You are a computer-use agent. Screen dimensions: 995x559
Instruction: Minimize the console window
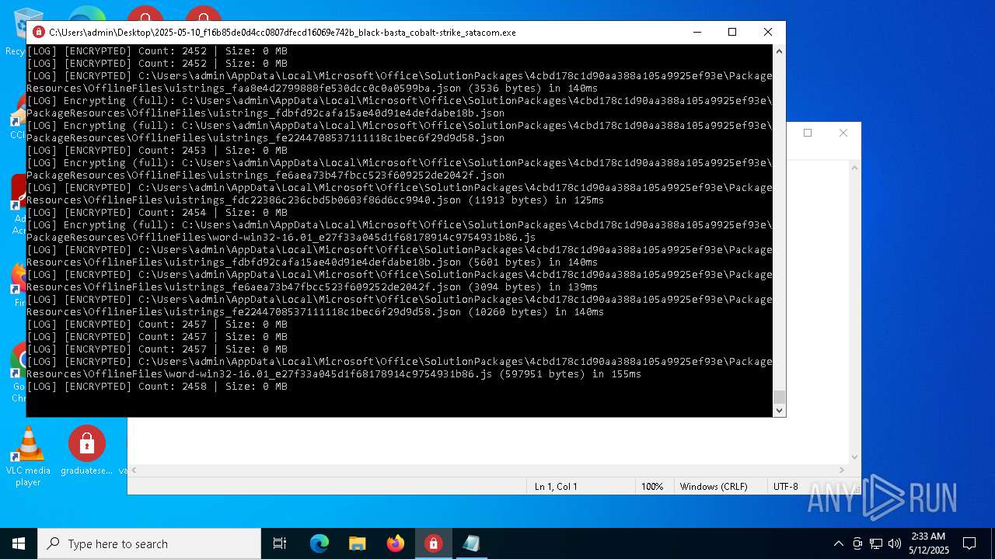pos(696,33)
